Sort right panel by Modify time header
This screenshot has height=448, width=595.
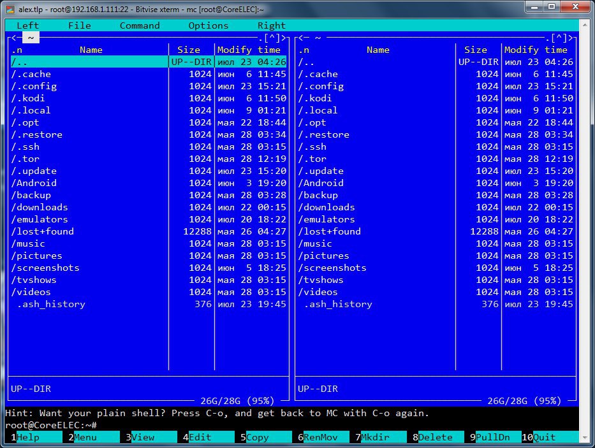tap(536, 50)
